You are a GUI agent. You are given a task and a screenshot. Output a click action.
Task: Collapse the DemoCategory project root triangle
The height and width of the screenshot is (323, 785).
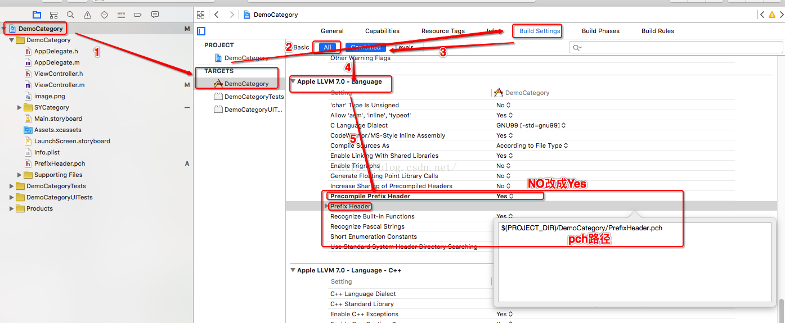point(5,29)
